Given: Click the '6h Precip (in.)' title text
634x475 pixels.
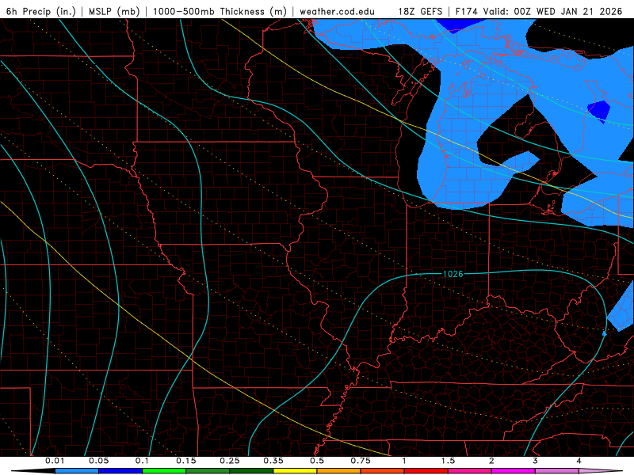Looking at the screenshot, I should coord(41,11).
